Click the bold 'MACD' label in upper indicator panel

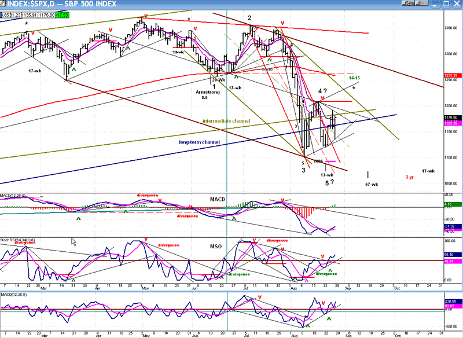coord(218,199)
